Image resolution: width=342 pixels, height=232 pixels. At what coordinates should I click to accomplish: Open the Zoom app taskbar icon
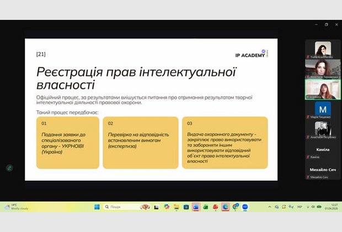[x=245, y=207]
